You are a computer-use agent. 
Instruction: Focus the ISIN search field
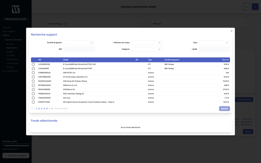(x=79, y=49)
